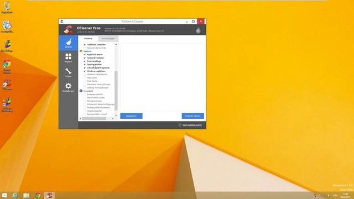Click the taskbar clock
This screenshot has width=354, height=199.
click(x=345, y=195)
